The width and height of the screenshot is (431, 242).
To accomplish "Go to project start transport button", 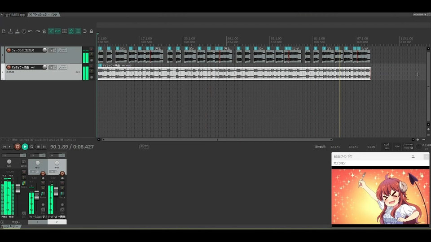I will [x=4, y=147].
